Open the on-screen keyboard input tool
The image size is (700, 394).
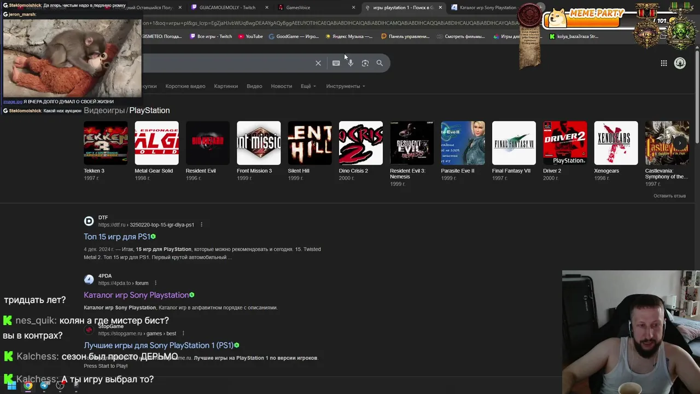336,63
